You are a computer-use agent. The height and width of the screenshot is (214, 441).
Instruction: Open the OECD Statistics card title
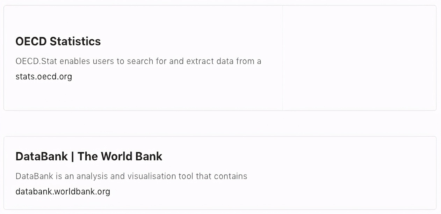pos(58,41)
